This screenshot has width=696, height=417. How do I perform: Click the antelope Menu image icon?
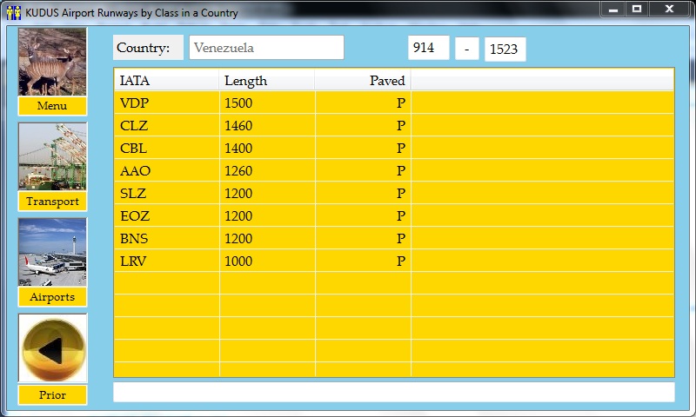click(x=52, y=62)
